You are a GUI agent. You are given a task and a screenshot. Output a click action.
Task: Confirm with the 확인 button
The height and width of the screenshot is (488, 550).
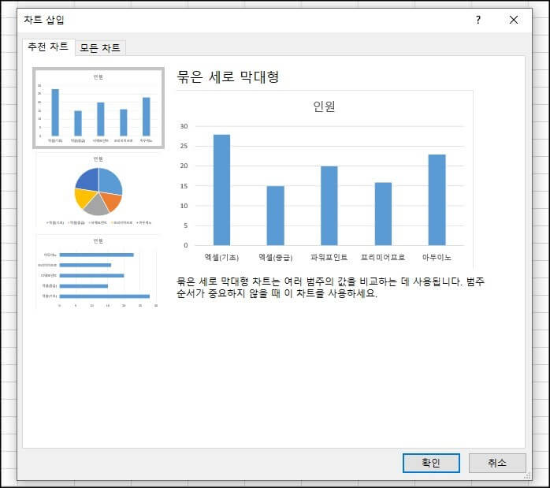coord(431,463)
